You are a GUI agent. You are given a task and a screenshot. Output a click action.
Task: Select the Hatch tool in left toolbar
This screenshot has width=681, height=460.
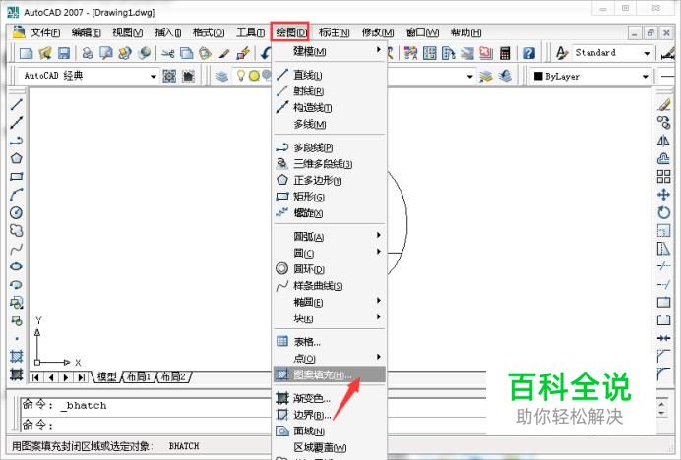16,356
